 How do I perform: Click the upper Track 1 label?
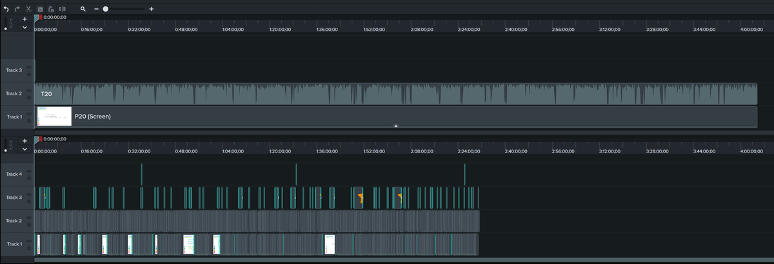pyautogui.click(x=14, y=117)
